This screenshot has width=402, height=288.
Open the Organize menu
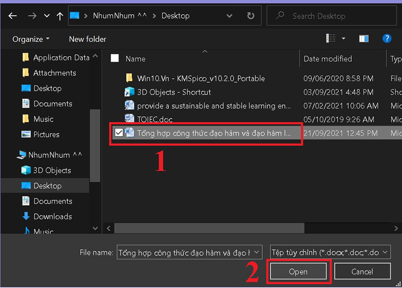coord(31,39)
